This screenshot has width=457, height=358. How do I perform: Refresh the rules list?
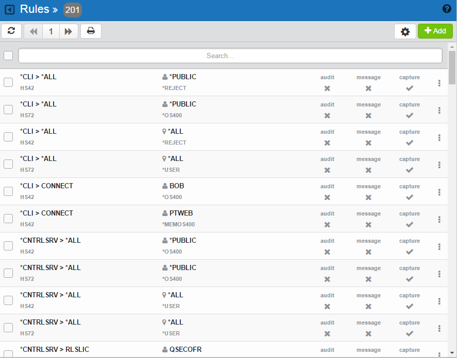click(x=11, y=31)
